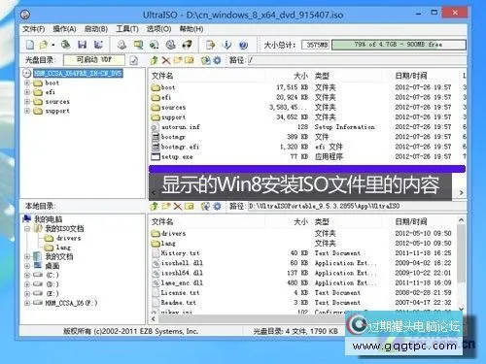Viewport: 486px width, 364px height.
Task: Expand the 我的文档 tree node
Action: coord(27,257)
